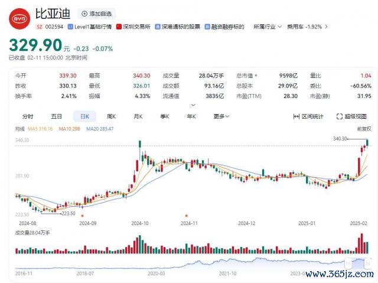The height and width of the screenshot is (283, 378).
Task: Click the 2024-10 date axis label
Action: pos(140,223)
